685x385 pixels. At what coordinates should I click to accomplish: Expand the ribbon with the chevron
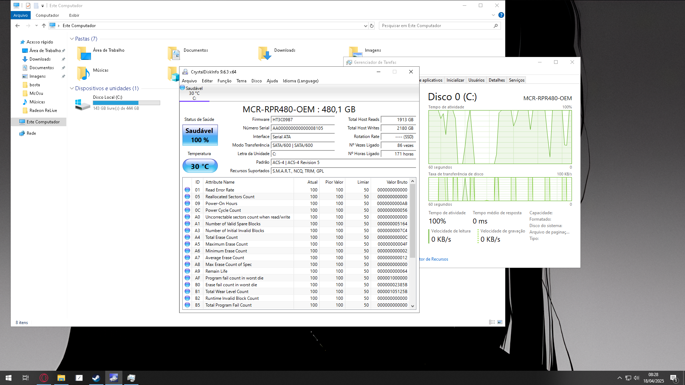[493, 15]
